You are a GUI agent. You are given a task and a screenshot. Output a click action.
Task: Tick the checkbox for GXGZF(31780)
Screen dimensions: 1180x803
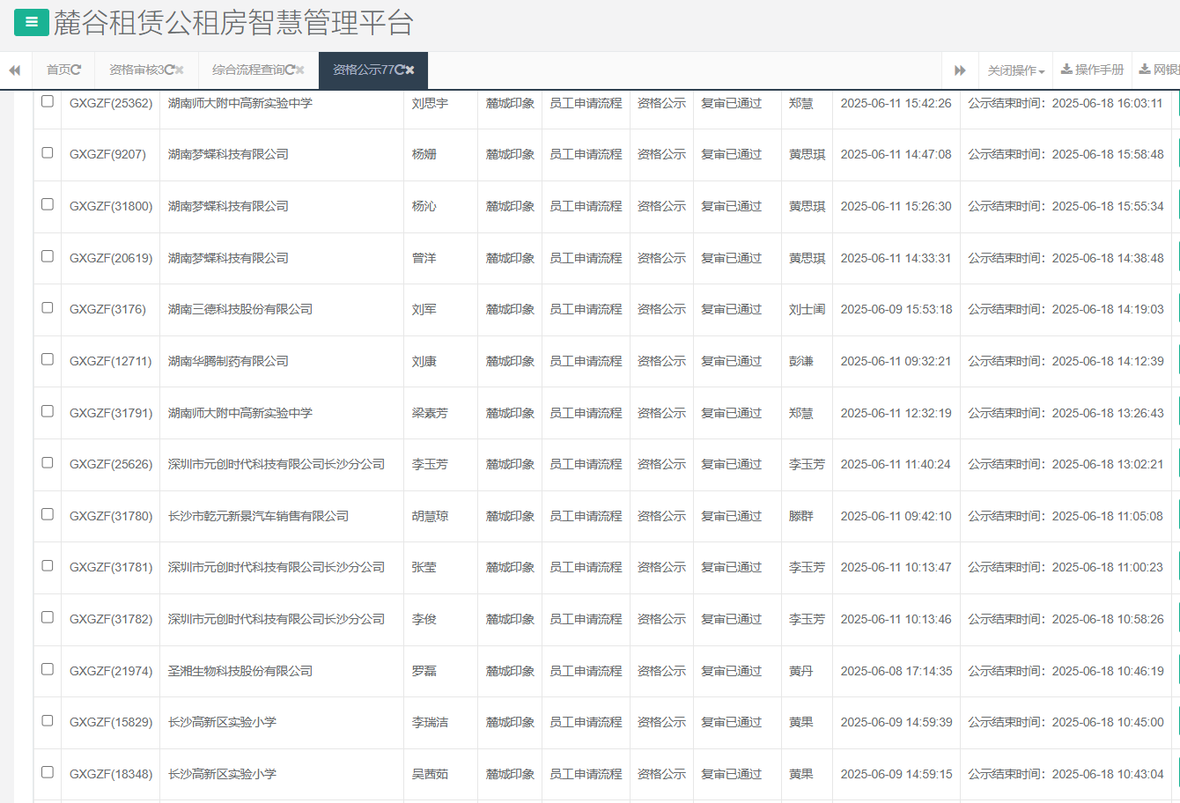(x=48, y=514)
